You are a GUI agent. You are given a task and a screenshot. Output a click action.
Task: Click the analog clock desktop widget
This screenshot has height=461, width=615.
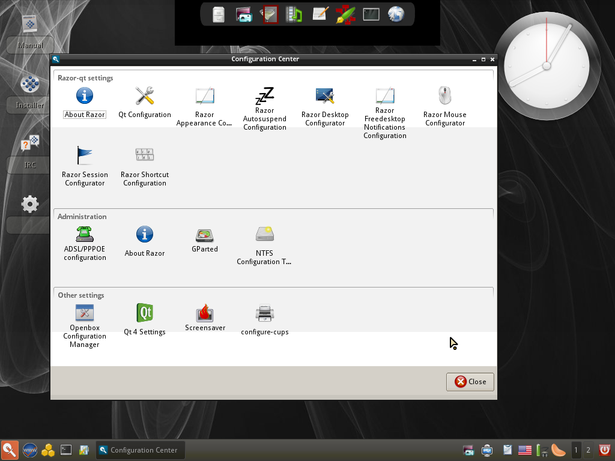click(547, 66)
